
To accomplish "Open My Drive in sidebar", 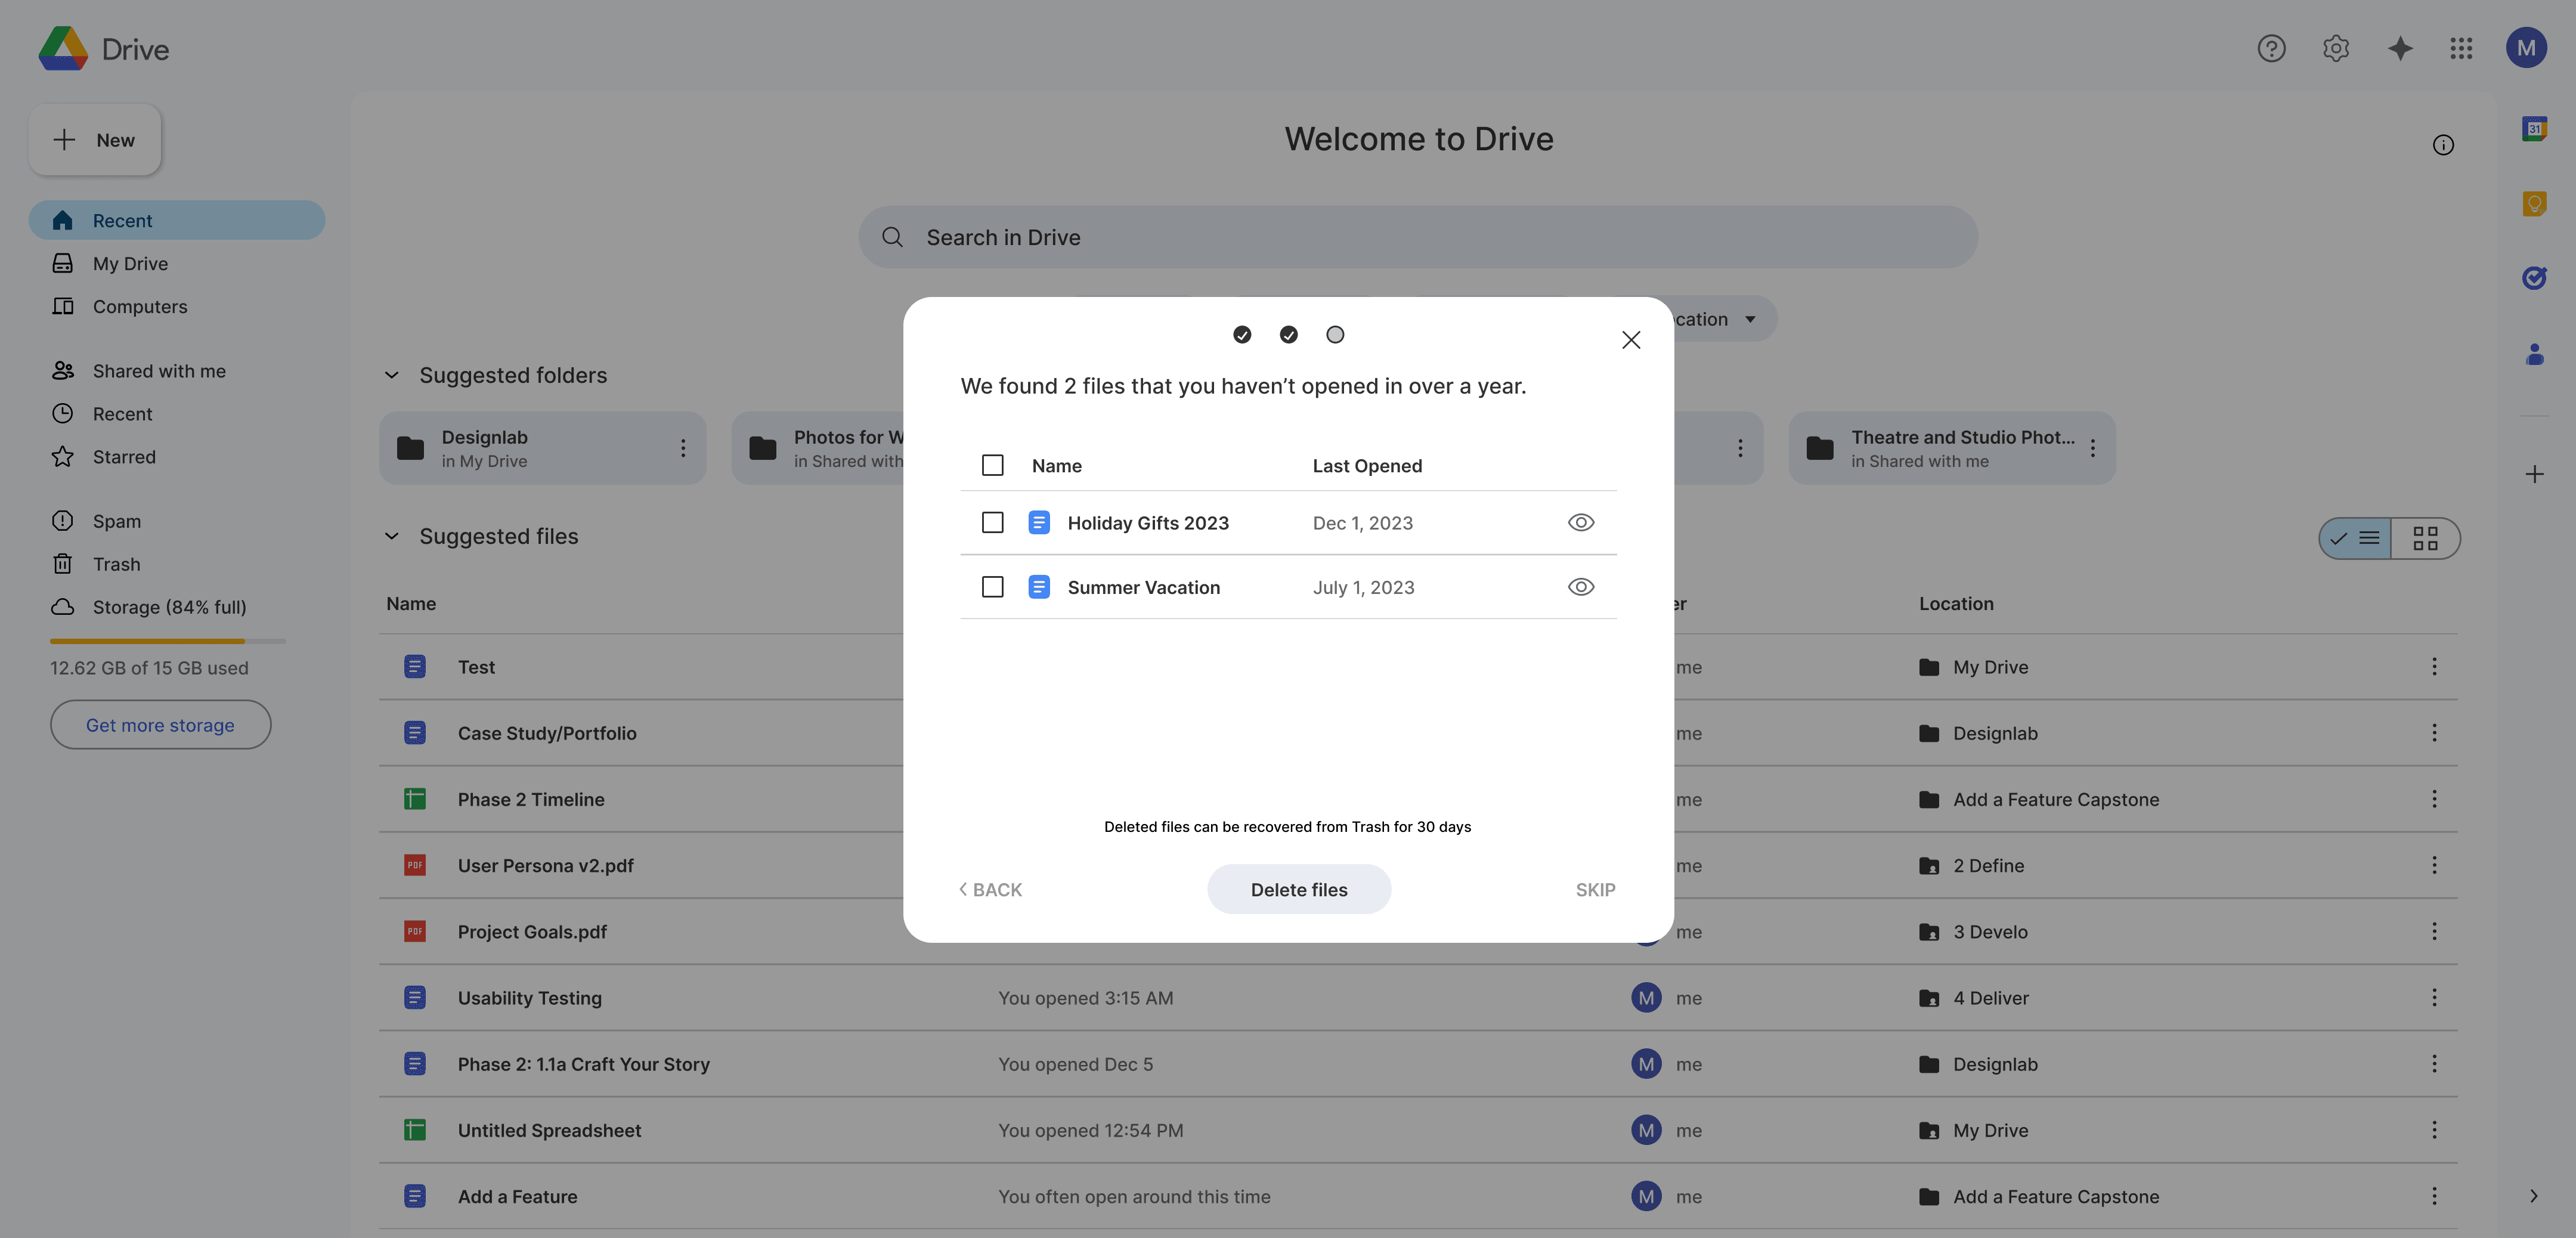I will tap(130, 264).
